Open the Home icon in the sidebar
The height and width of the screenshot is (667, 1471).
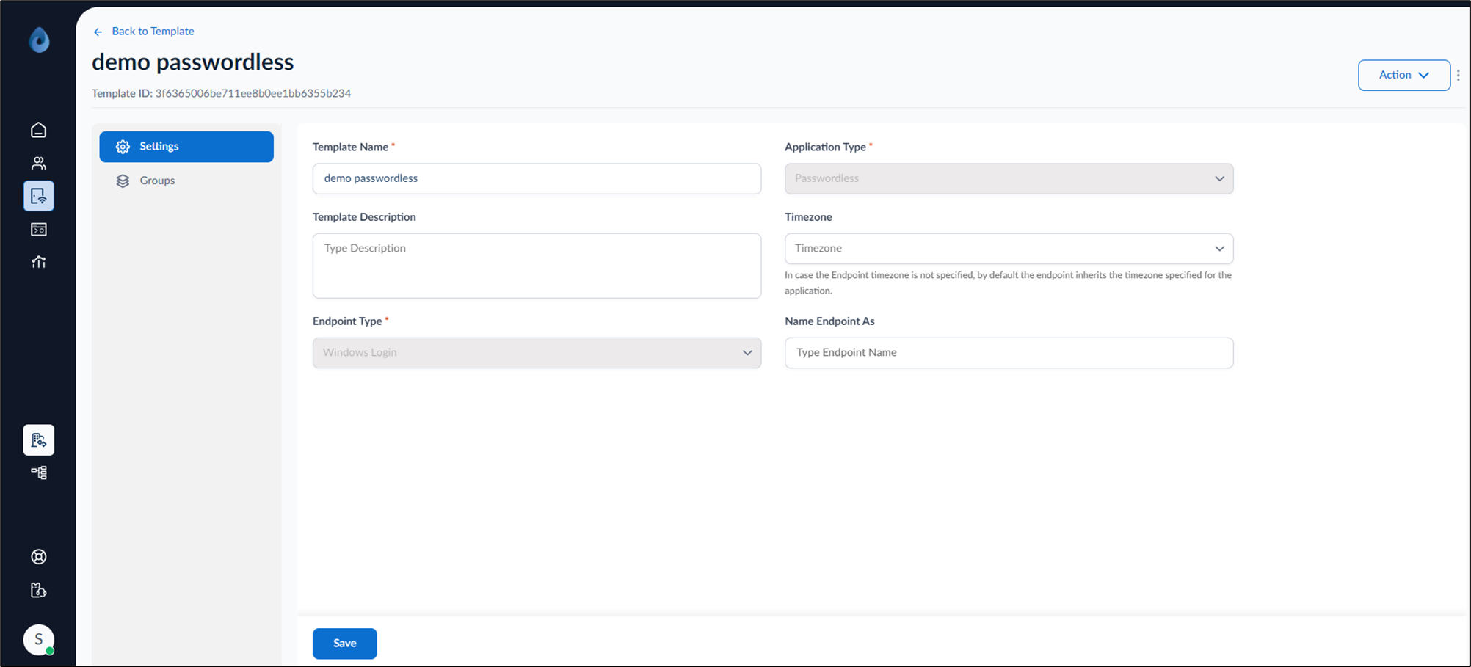(39, 130)
